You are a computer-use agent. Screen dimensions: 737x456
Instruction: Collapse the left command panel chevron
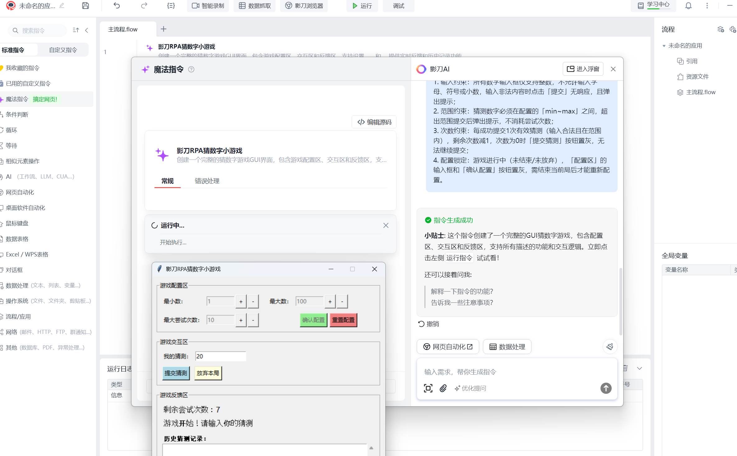87,30
